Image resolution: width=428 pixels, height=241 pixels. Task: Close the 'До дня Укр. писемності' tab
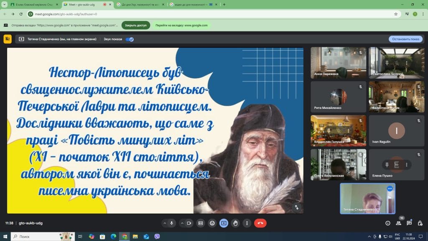point(163,4)
